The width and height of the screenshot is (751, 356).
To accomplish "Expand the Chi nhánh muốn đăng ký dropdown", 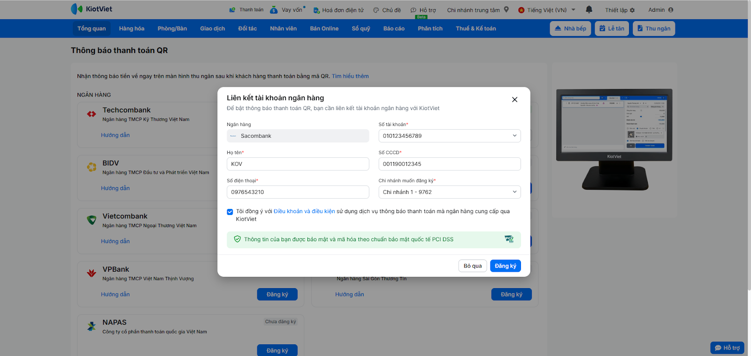I will [450, 192].
